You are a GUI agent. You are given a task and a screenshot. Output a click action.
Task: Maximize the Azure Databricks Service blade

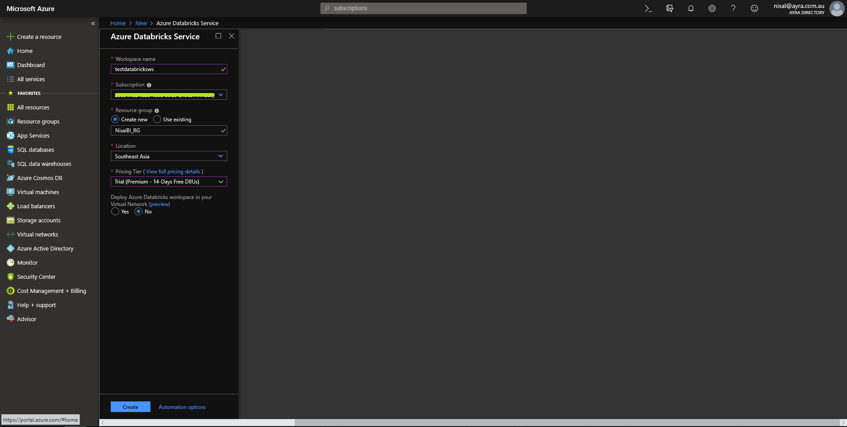click(x=218, y=36)
